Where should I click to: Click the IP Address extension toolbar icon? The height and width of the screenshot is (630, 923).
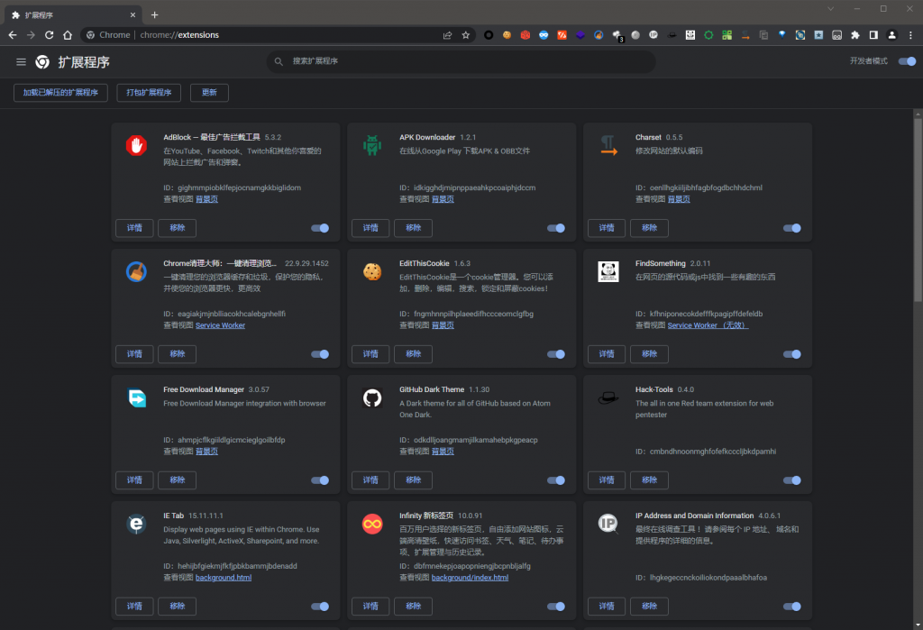tap(653, 35)
